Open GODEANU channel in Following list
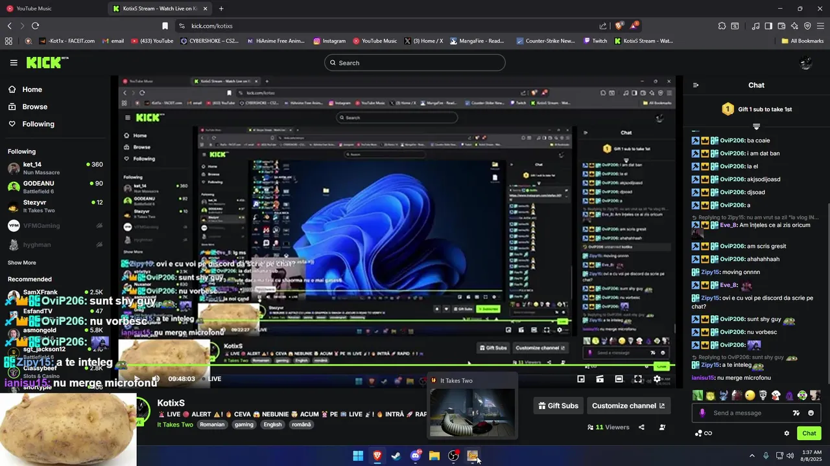Image resolution: width=830 pixels, height=466 pixels. pos(55,187)
